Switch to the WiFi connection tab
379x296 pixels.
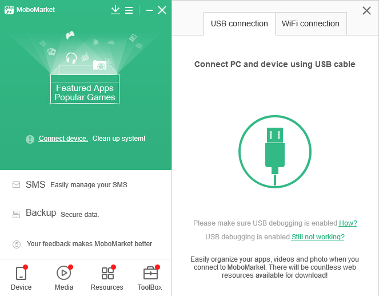click(x=310, y=23)
